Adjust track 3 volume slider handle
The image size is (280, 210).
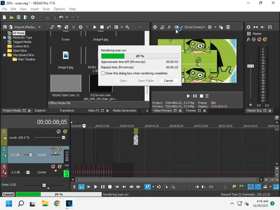pyautogui.click(x=28, y=172)
